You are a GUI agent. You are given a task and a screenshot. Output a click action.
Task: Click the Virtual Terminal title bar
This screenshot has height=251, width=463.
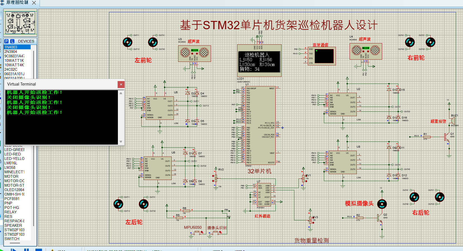pos(61,84)
